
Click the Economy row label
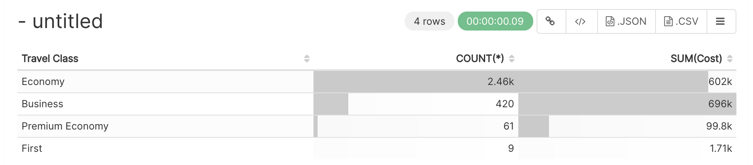pos(43,82)
